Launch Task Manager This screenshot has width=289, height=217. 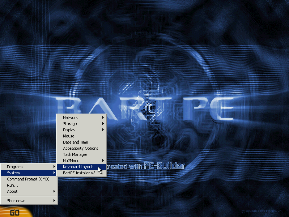click(x=81, y=154)
